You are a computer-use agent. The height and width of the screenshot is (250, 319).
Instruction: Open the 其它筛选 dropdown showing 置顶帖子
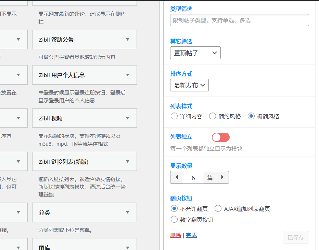click(x=195, y=53)
